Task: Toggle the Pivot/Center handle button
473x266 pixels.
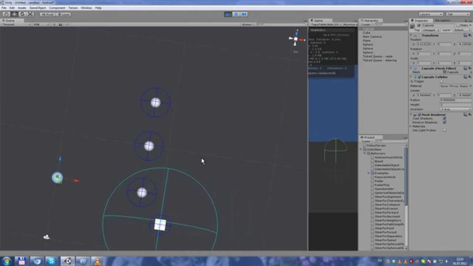Action: (47, 14)
